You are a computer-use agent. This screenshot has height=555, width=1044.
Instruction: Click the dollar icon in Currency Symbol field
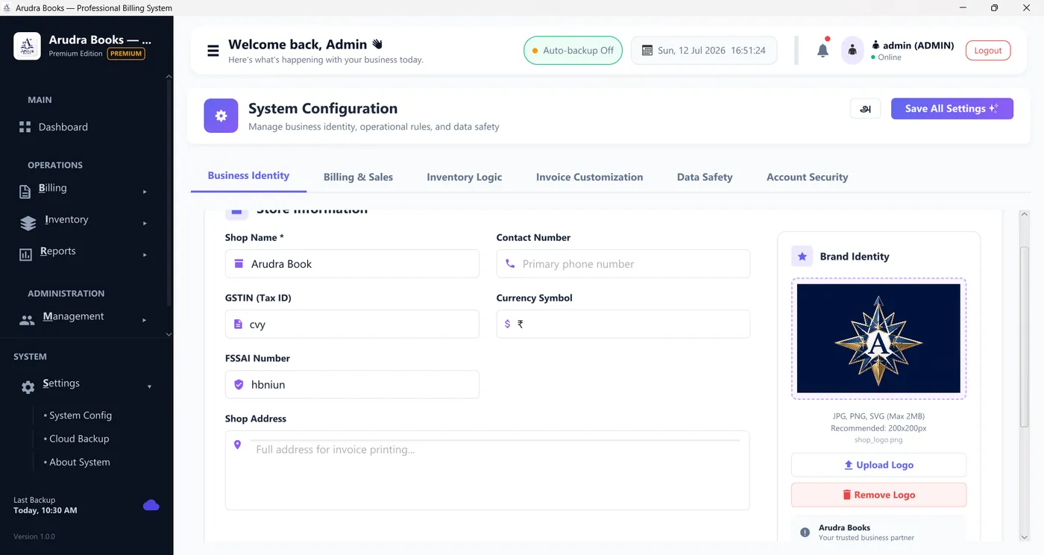[x=508, y=324]
